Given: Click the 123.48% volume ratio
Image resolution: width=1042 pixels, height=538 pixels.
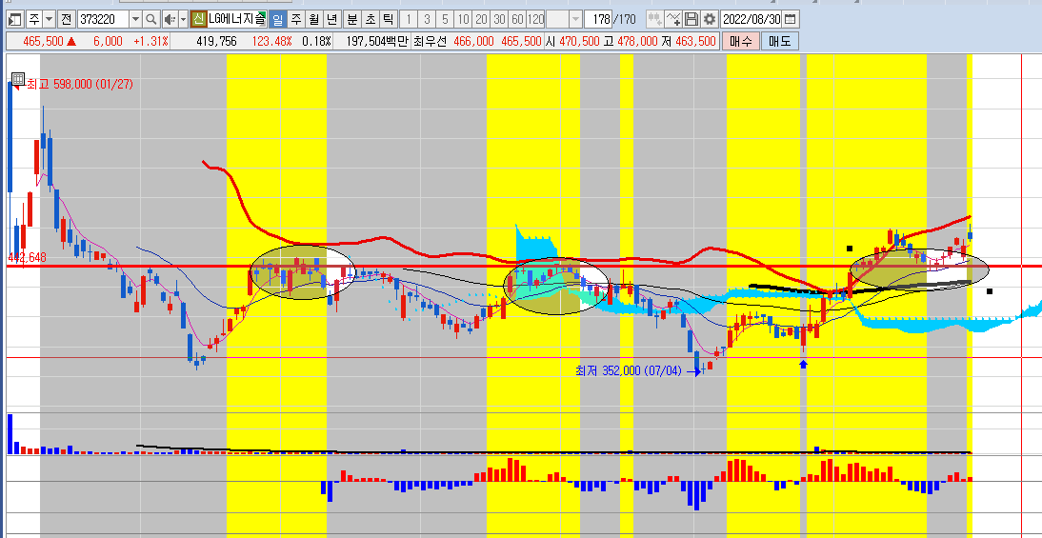Looking at the screenshot, I should tap(271, 41).
